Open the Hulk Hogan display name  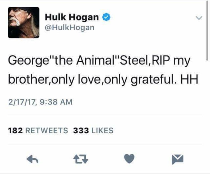click(x=72, y=17)
